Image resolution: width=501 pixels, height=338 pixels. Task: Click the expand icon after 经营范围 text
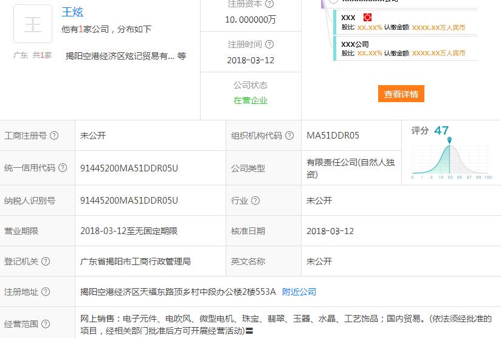249,331
